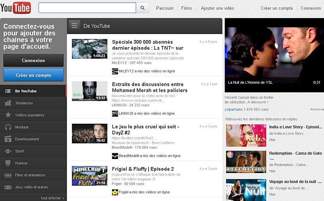Open Parcourir in top navigation
Screen dimensions: 324x201
point(165,8)
